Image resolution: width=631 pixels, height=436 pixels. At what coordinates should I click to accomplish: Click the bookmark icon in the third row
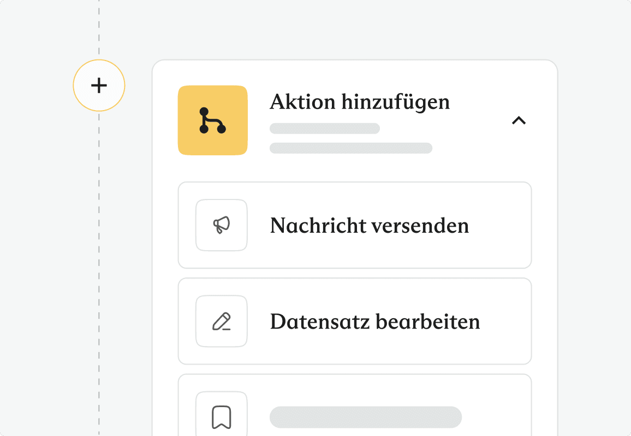[221, 417]
